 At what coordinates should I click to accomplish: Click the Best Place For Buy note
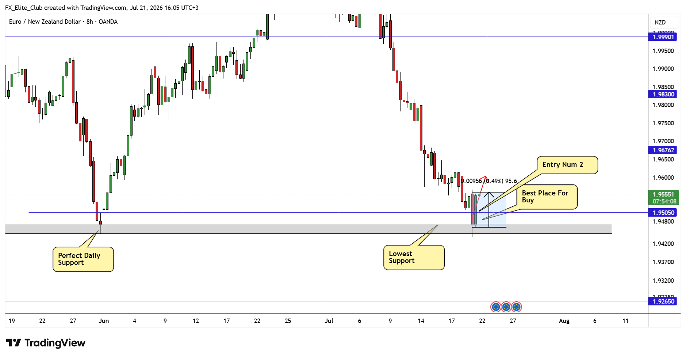547,197
